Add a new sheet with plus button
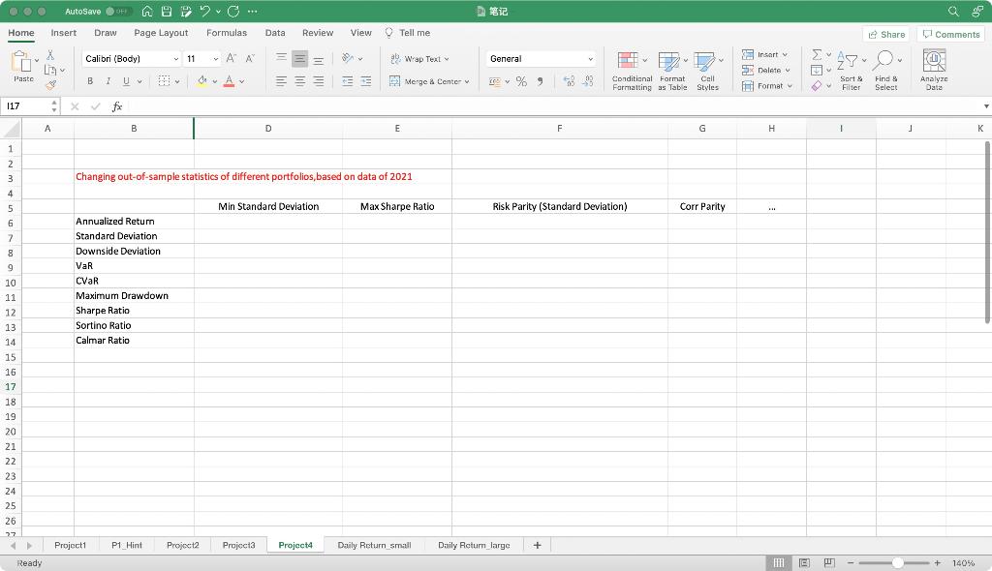Image resolution: width=992 pixels, height=571 pixels. [537, 545]
